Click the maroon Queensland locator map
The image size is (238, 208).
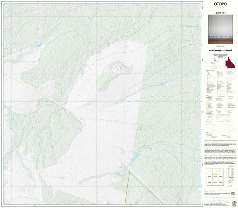click(x=230, y=63)
